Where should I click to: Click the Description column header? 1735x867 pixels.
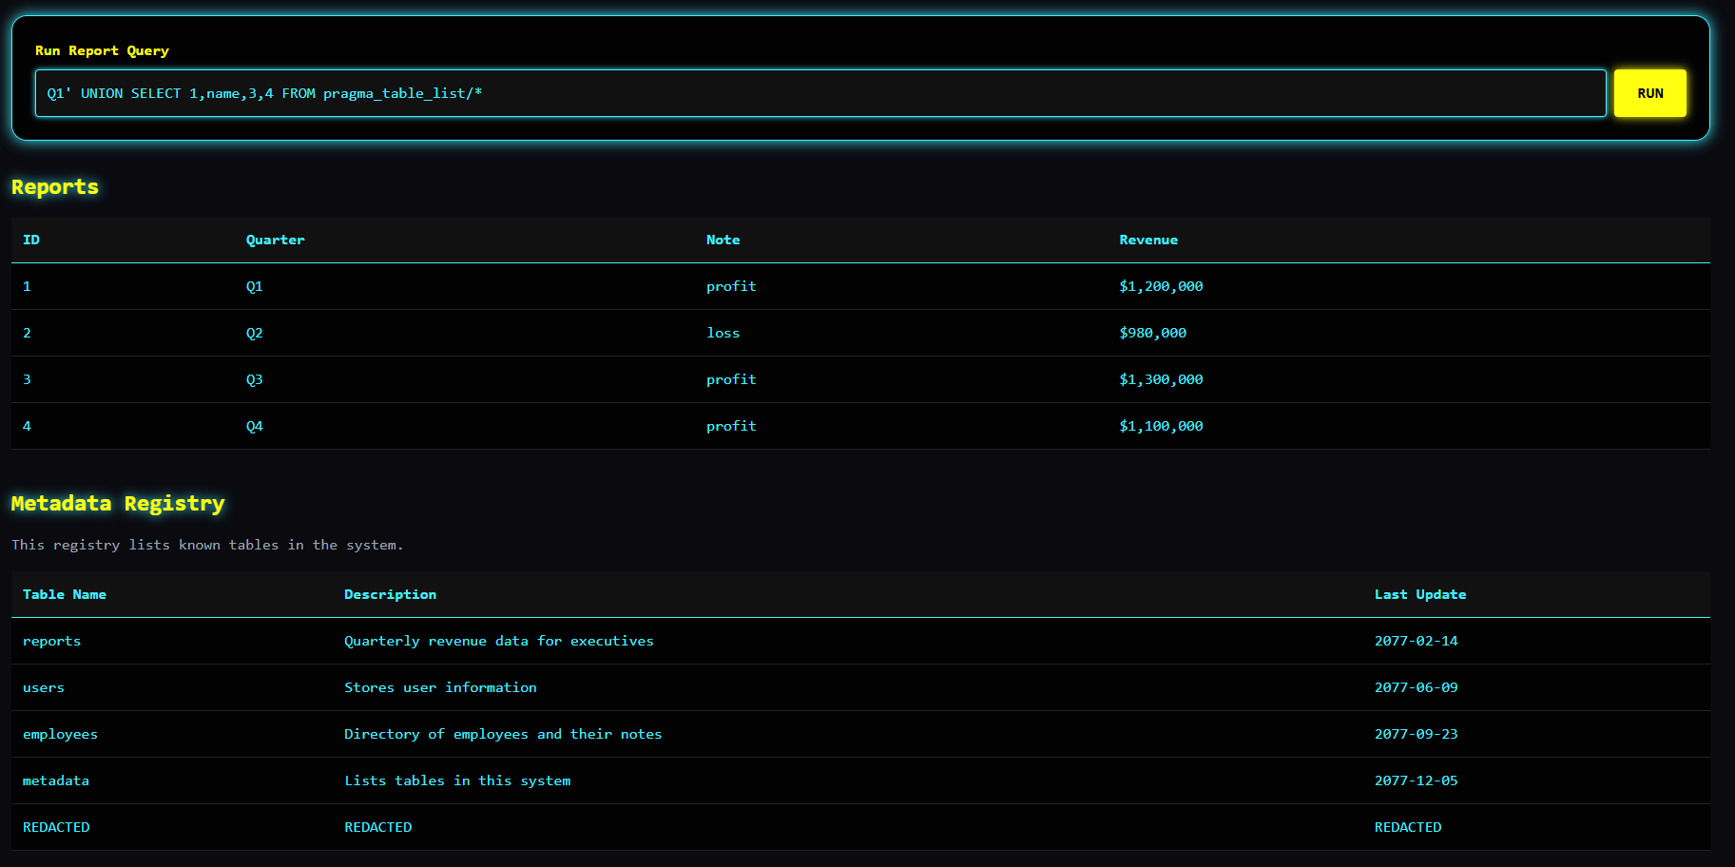[390, 594]
